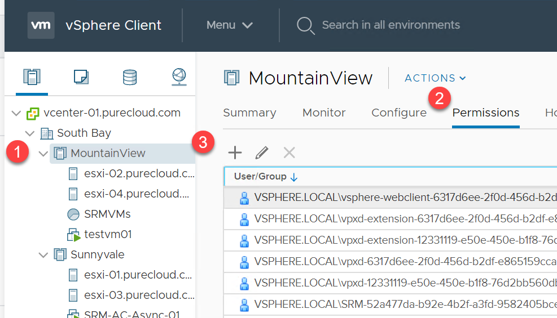
Task: Select MountainView in the inventory tree
Action: click(x=108, y=153)
